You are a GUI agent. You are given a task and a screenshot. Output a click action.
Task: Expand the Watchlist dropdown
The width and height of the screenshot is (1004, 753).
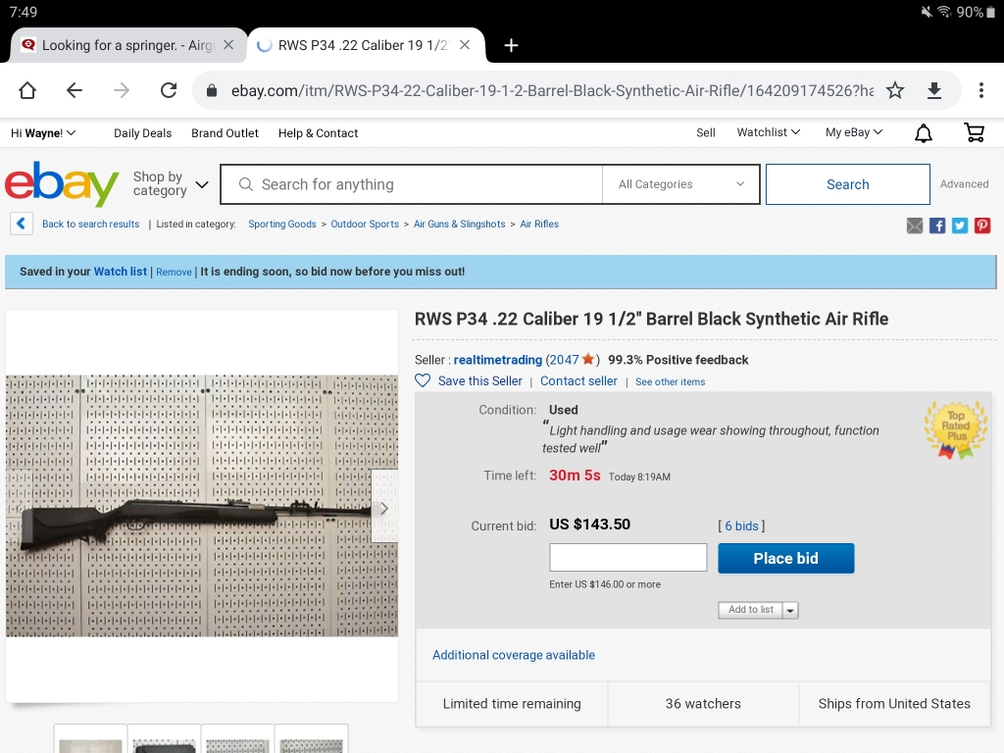click(769, 132)
